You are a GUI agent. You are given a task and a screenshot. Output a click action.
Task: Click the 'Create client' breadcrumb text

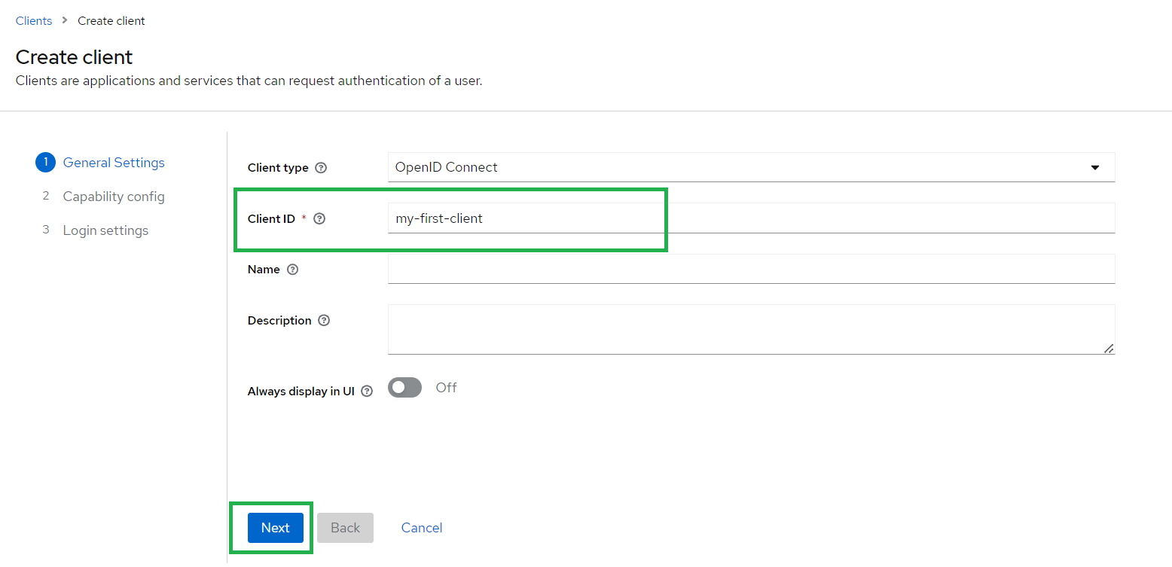[111, 21]
